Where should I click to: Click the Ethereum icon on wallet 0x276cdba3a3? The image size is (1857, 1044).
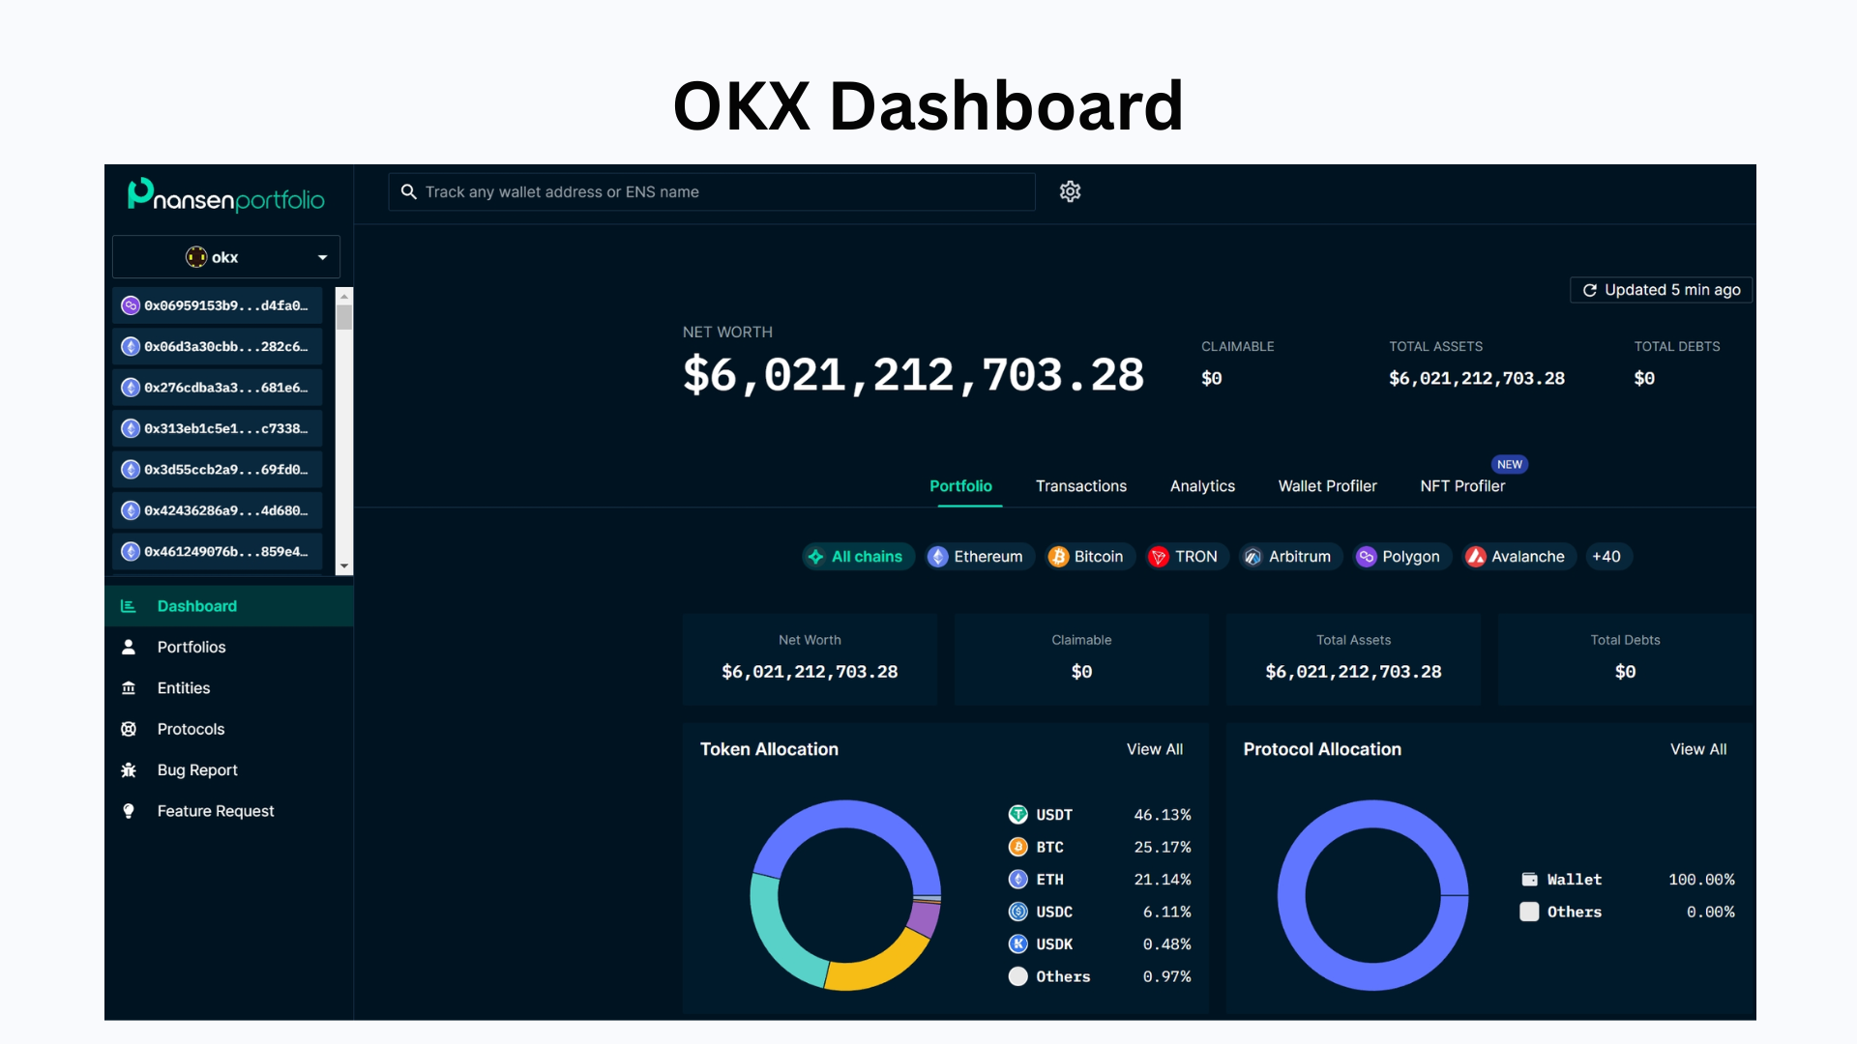click(131, 388)
